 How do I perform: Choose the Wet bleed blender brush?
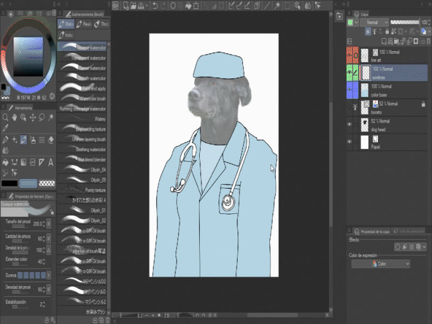click(82, 159)
